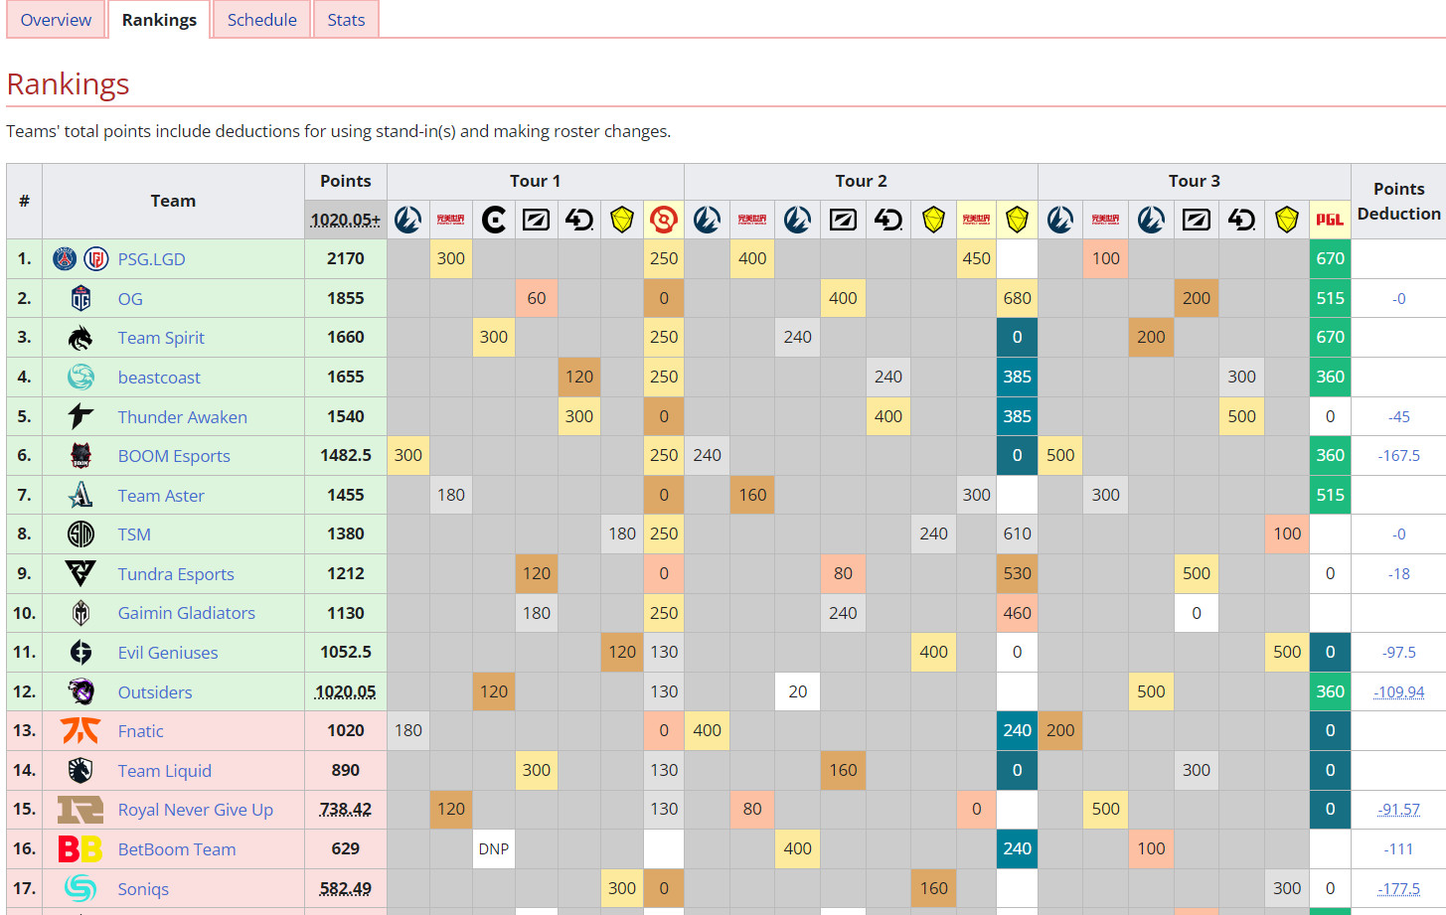1446x915 pixels.
Task: Click the Thunder Awaken logo icon
Action: coord(80,416)
